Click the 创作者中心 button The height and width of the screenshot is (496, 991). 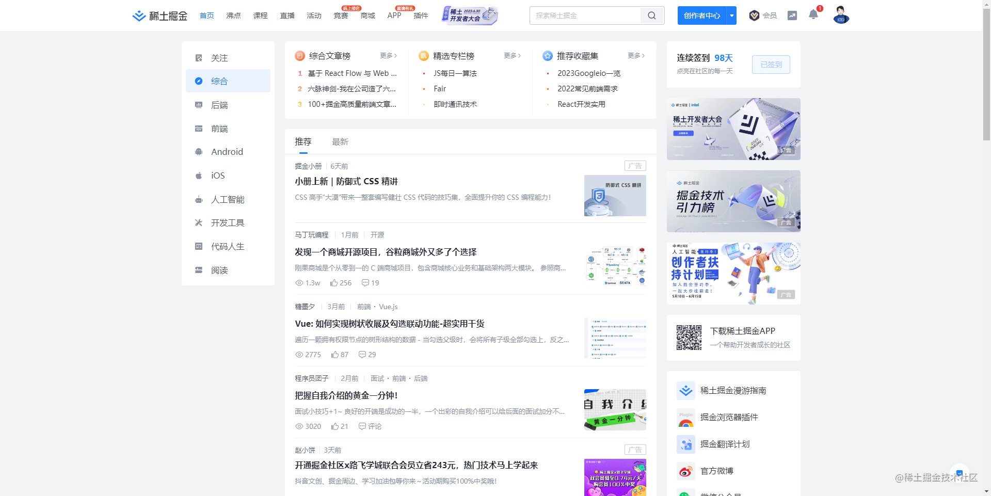pos(702,15)
